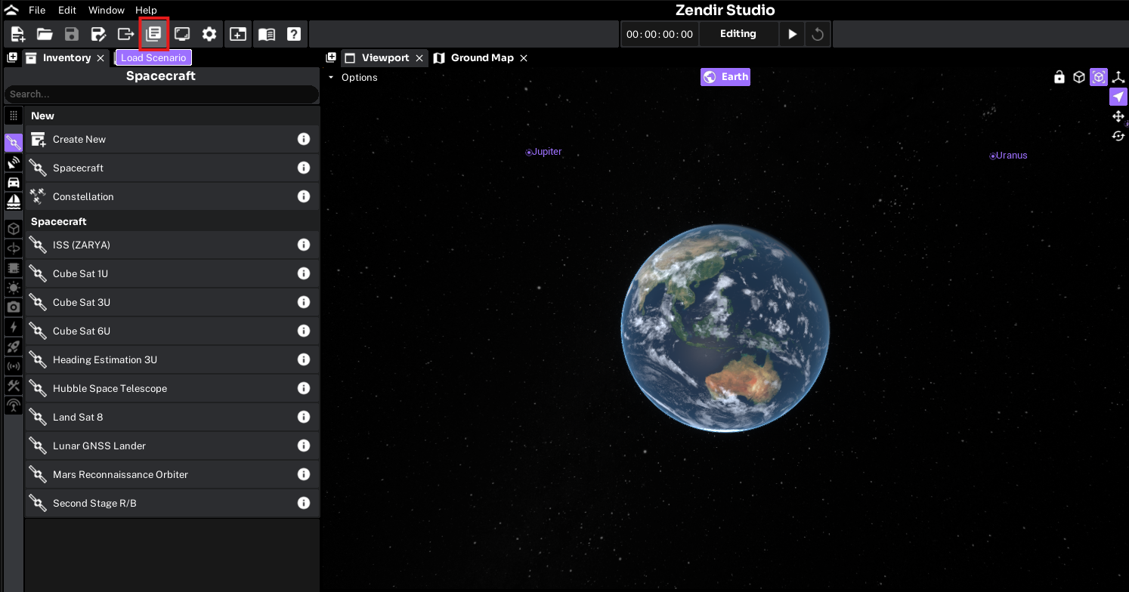This screenshot has height=592, width=1129.
Task: Switch to the Ground Map tab
Action: (481, 58)
